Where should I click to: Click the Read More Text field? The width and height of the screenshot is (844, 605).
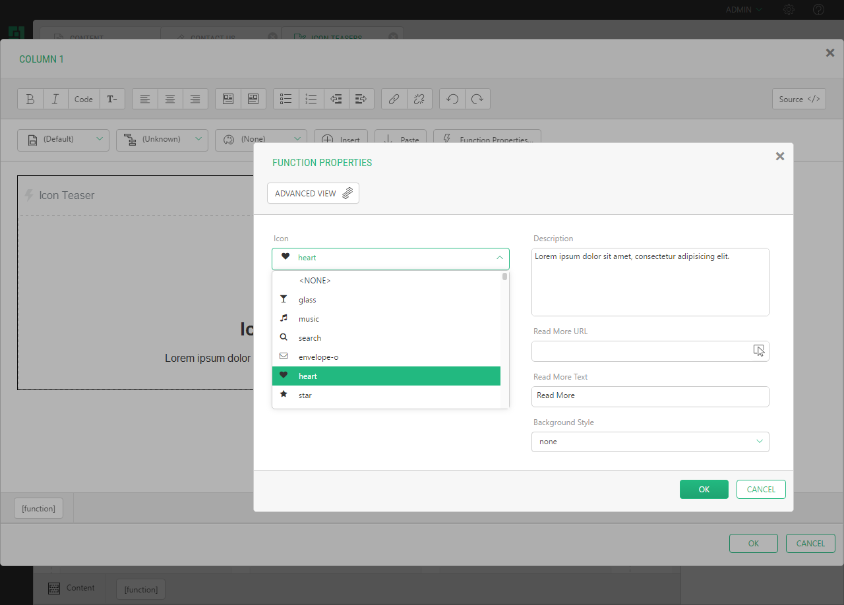coord(650,396)
